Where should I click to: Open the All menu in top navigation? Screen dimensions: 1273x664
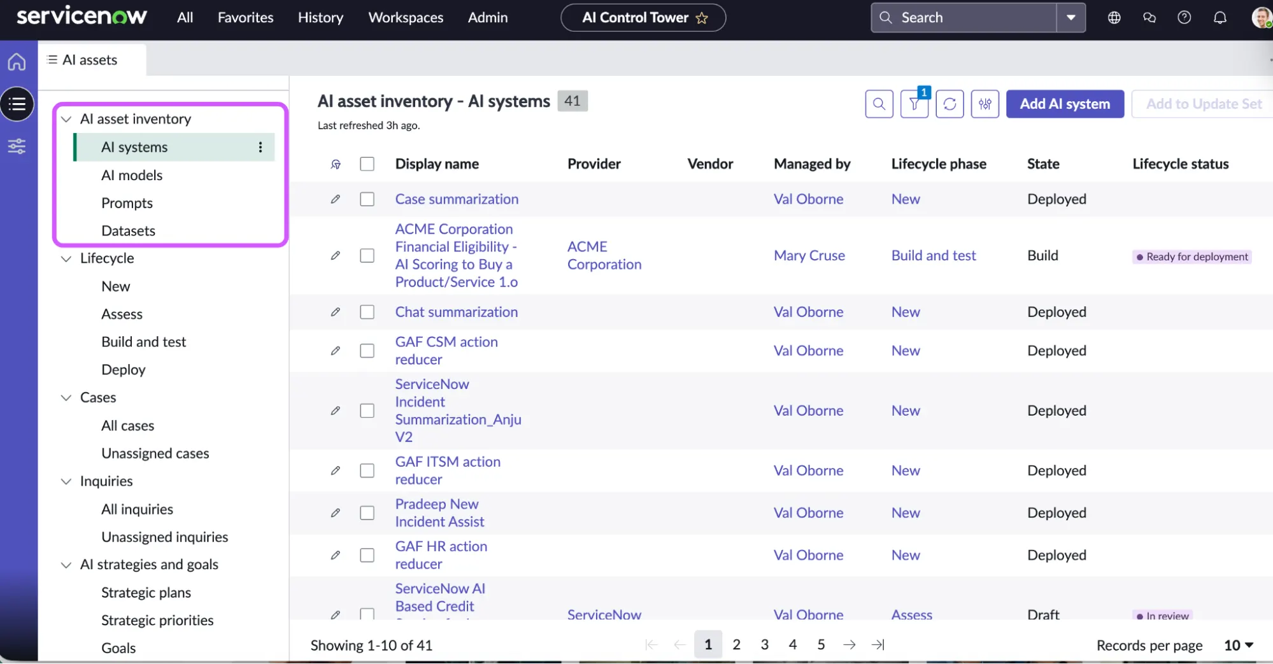click(185, 18)
